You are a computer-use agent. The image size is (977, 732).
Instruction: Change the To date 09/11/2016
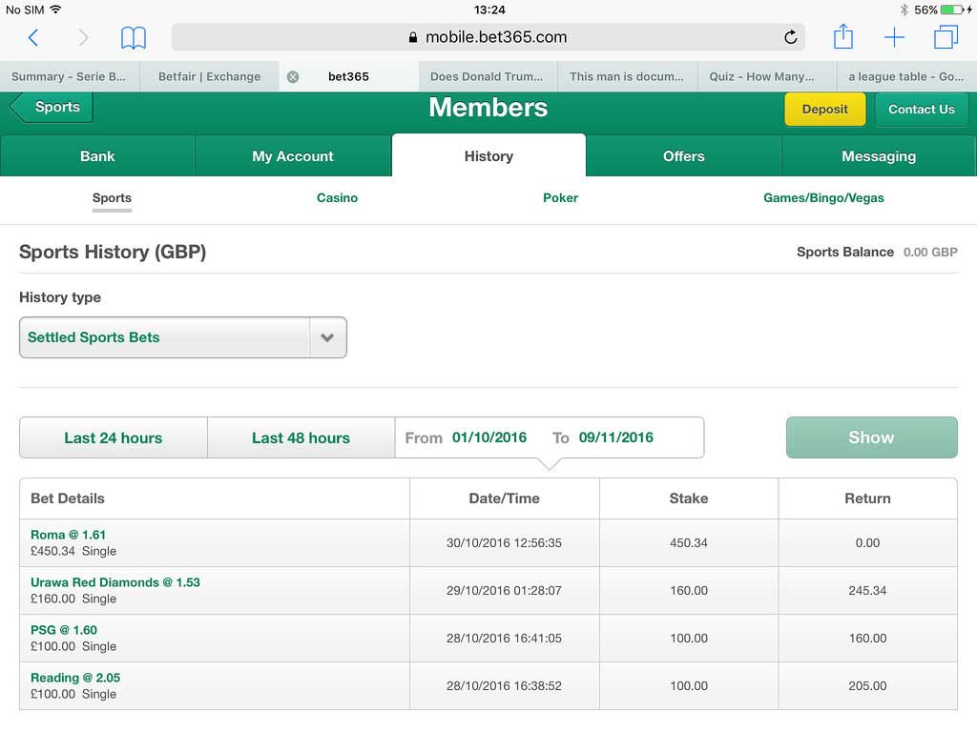pyautogui.click(x=615, y=437)
